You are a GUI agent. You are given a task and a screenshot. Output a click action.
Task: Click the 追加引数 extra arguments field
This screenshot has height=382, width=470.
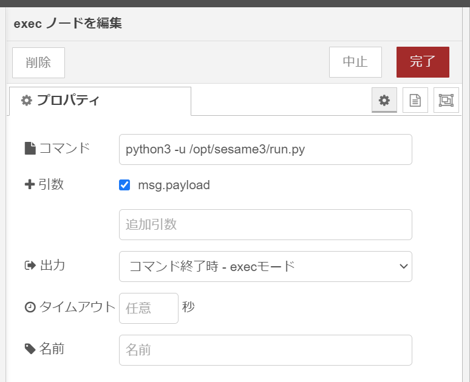(265, 224)
